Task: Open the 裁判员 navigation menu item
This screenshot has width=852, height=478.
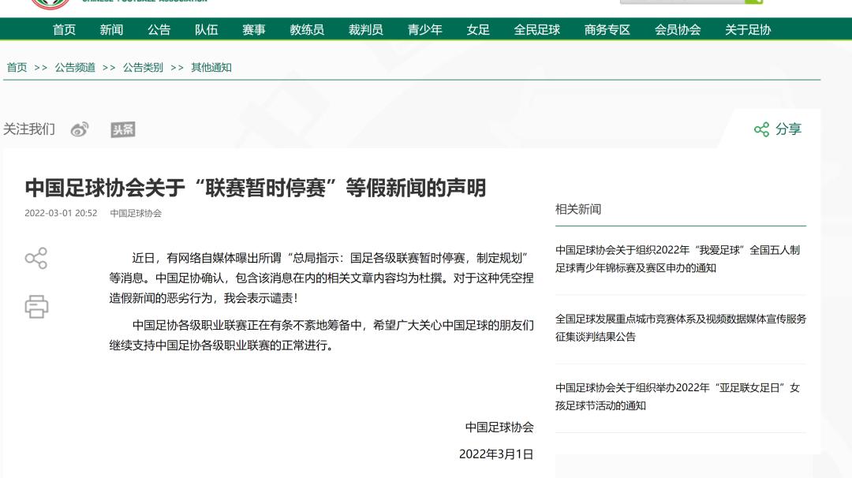Action: coord(366,30)
